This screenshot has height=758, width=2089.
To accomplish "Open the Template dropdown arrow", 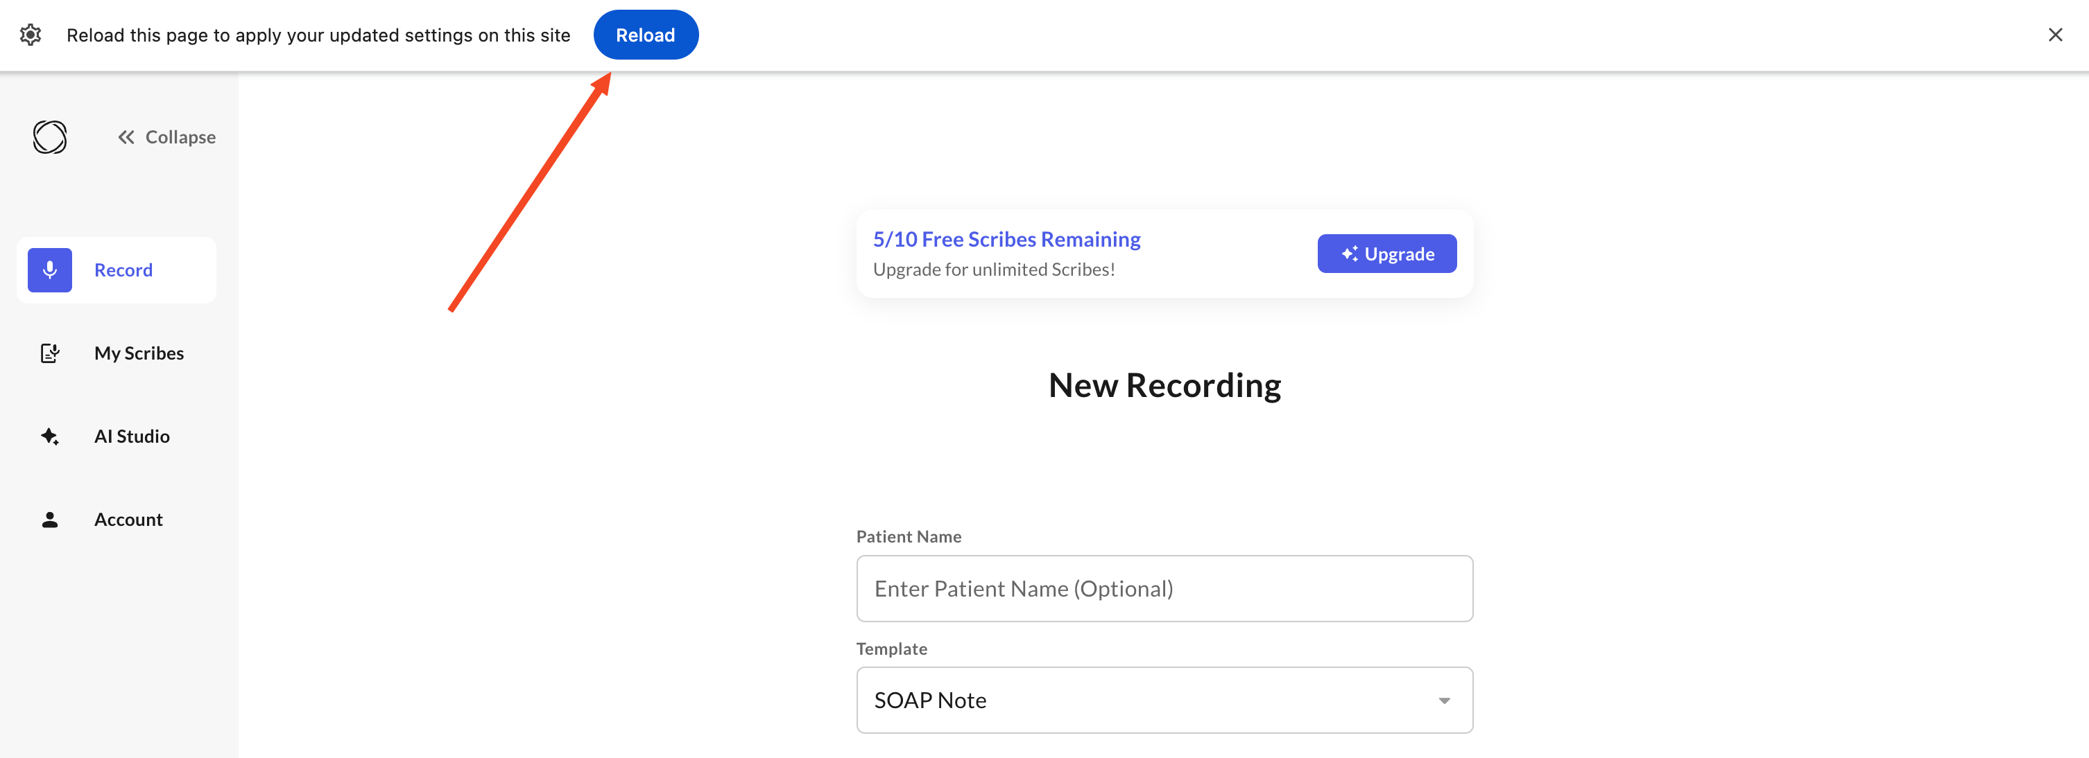I will [1444, 700].
